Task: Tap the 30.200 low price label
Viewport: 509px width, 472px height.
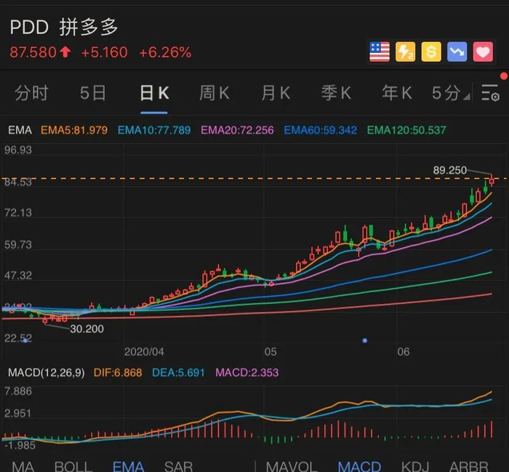Action: pos(87,329)
